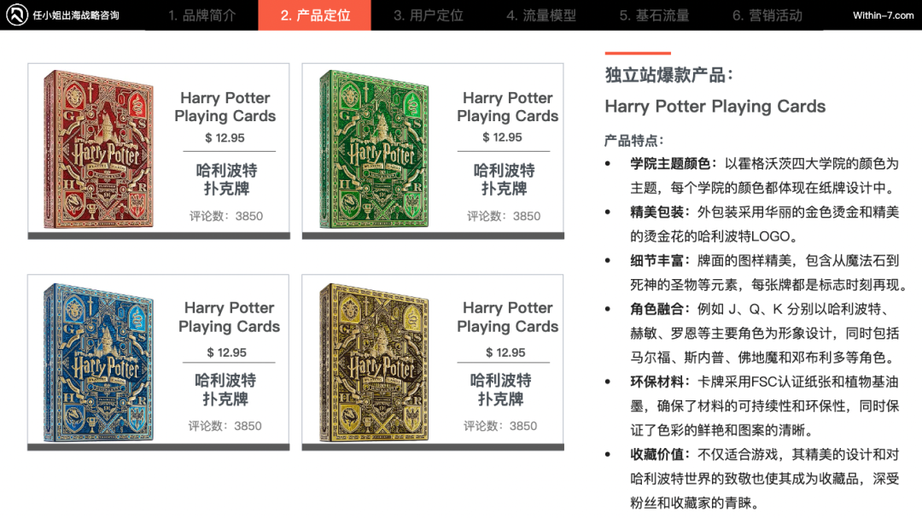Select the green Harry Potter deck image
The width and height of the screenshot is (922, 518).
click(x=373, y=148)
